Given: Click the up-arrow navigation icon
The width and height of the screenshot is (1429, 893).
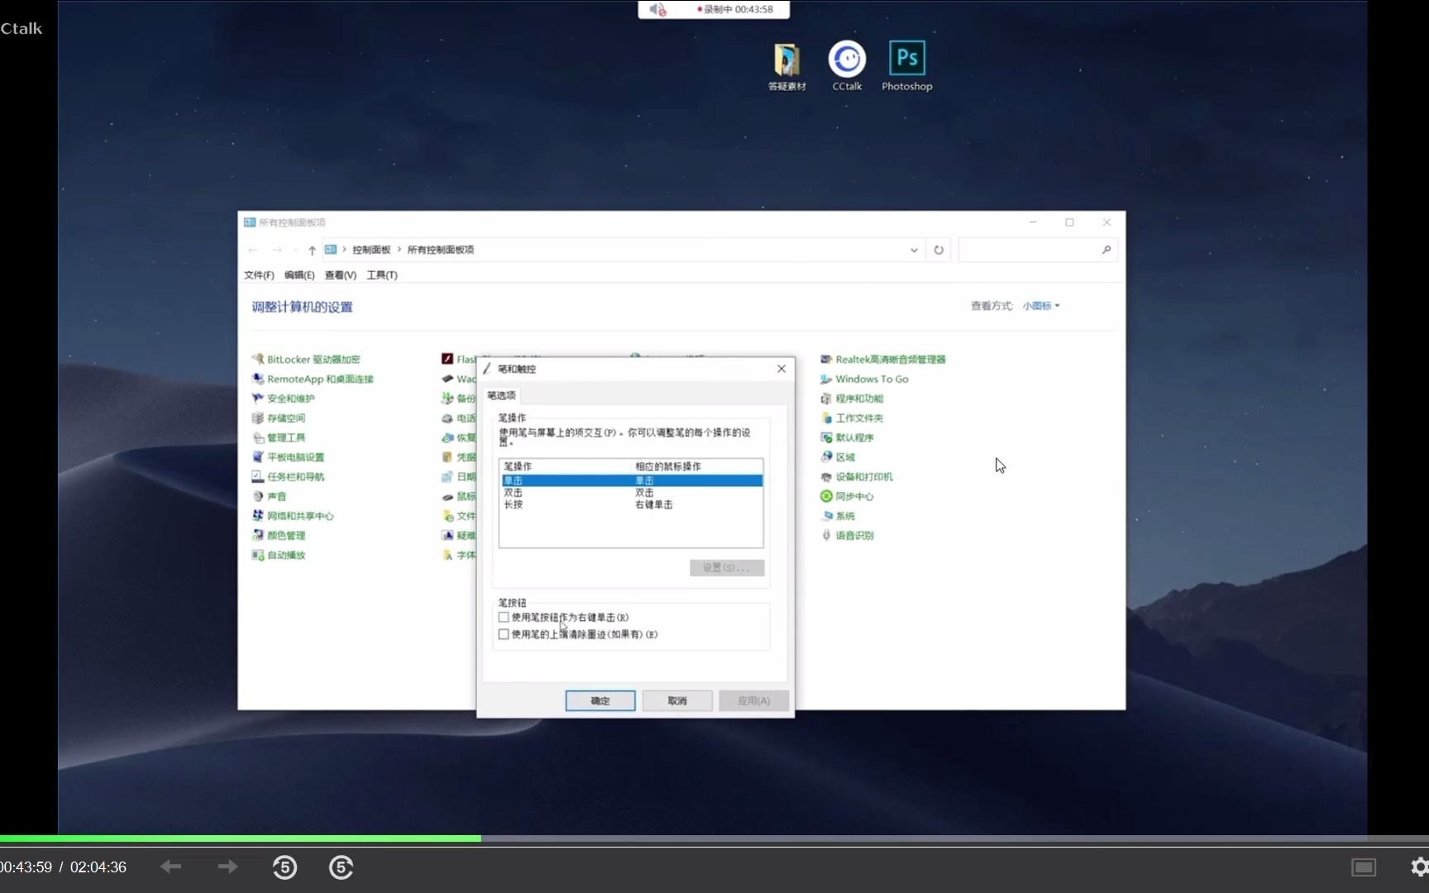Looking at the screenshot, I should point(312,250).
